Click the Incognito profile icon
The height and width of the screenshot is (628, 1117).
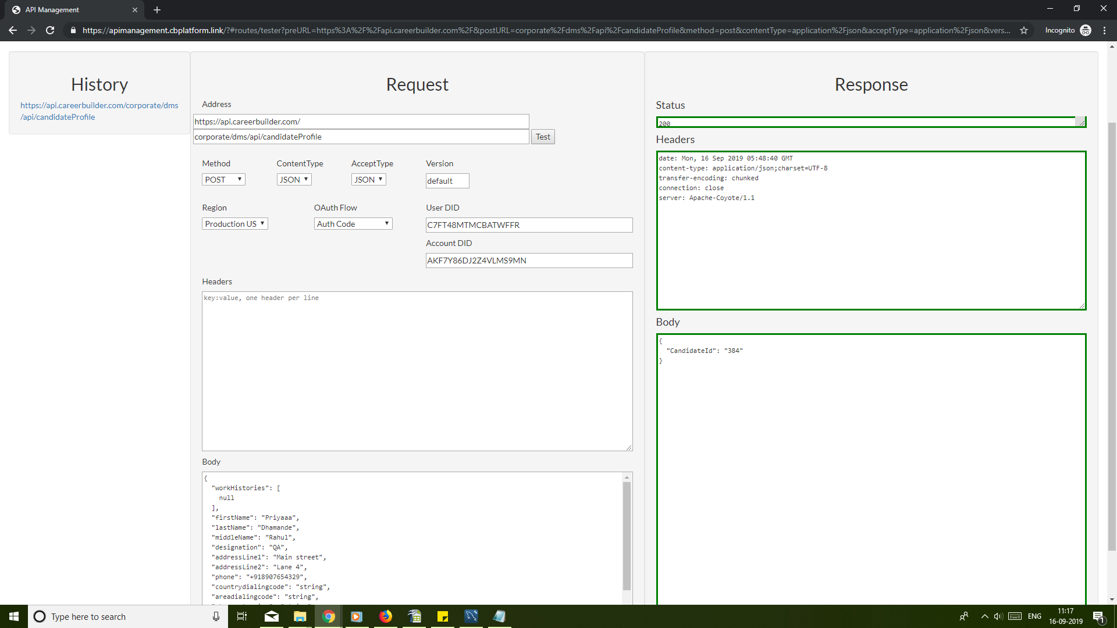pos(1086,30)
